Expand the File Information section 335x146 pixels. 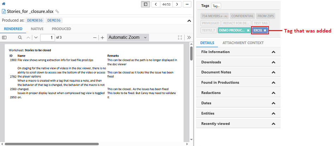238,52
